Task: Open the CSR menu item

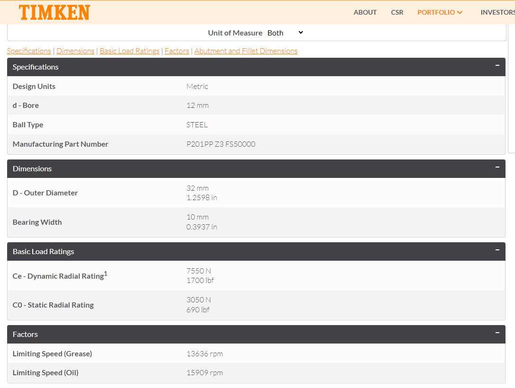Action: click(x=397, y=12)
